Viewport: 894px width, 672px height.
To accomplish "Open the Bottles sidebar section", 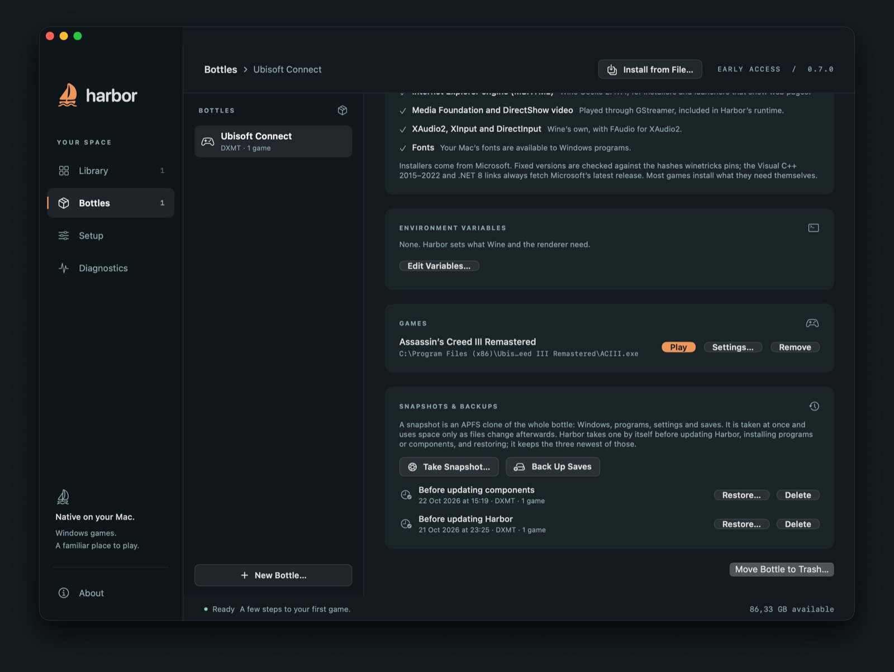I will point(111,203).
